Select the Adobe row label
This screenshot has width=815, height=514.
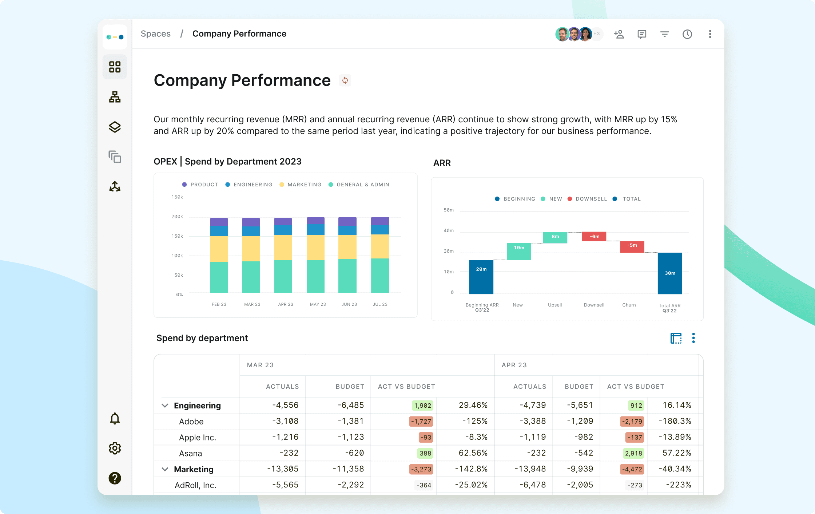pyautogui.click(x=191, y=422)
